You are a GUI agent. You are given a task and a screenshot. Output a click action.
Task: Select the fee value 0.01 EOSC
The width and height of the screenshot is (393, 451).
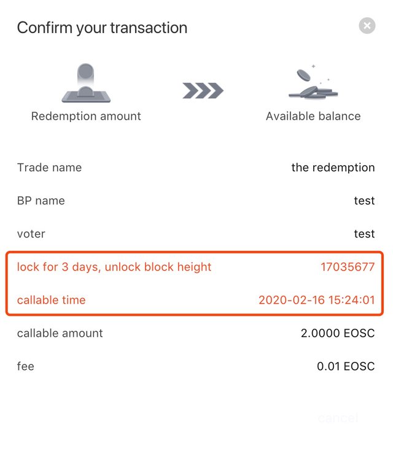(346, 366)
